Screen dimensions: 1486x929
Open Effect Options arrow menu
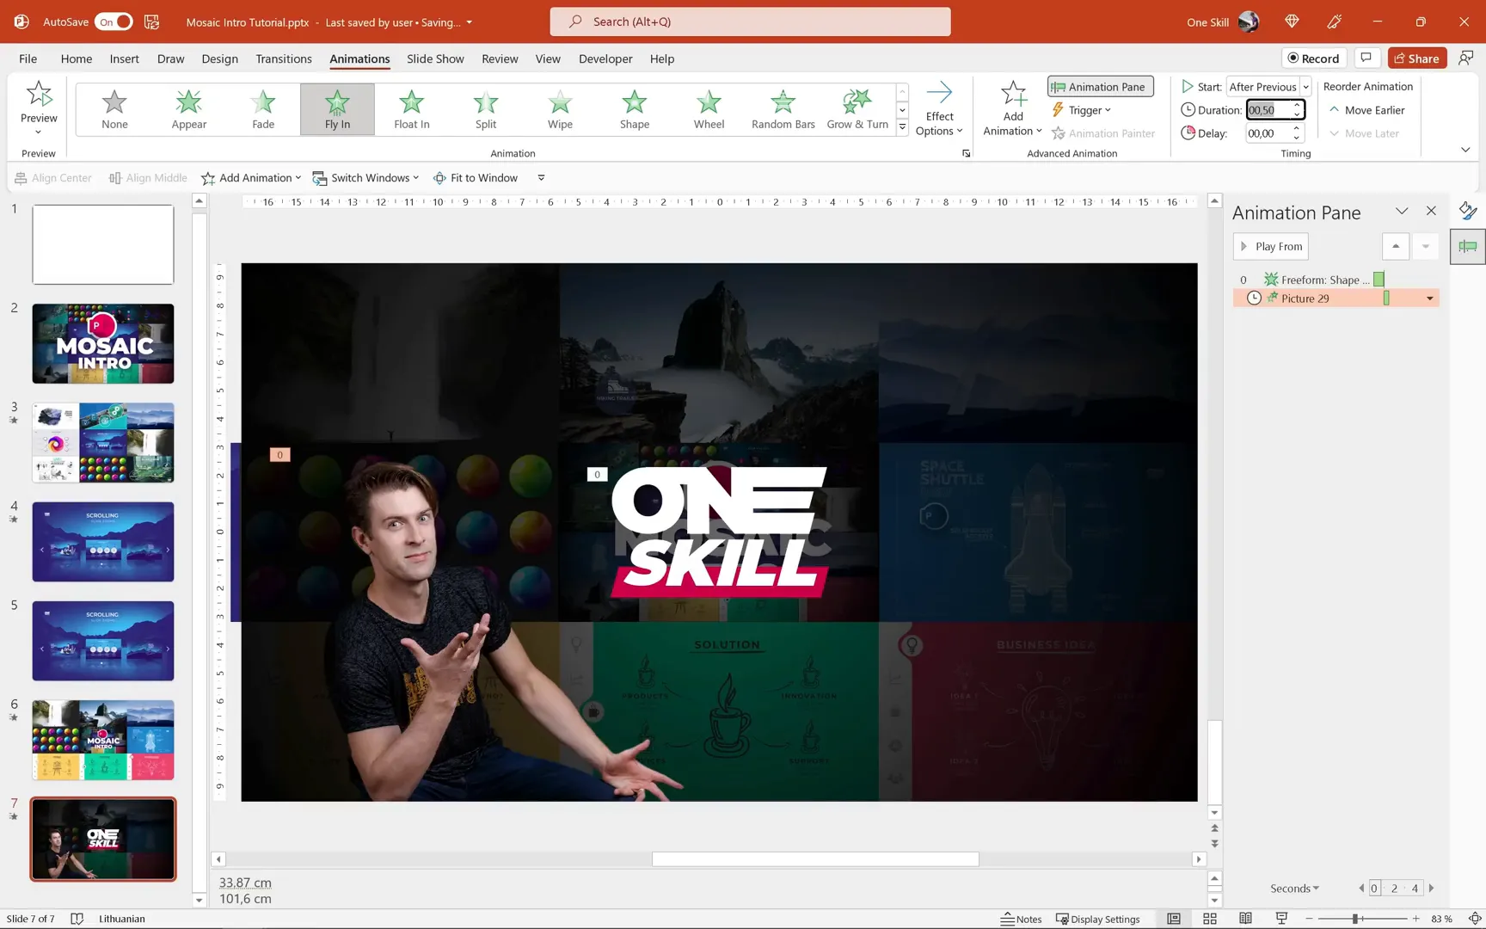[939, 108]
